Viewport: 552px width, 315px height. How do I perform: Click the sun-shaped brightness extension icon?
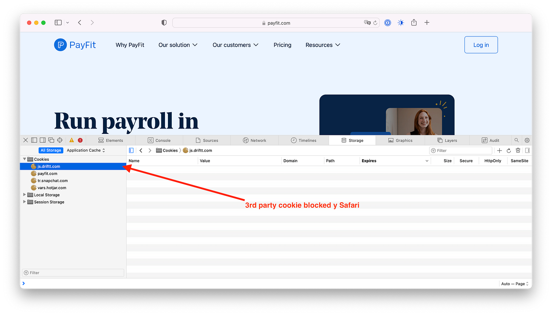point(401,23)
